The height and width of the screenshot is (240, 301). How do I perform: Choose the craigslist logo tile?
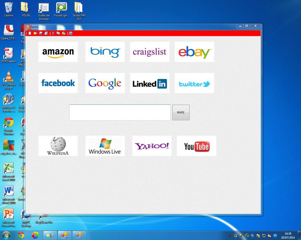pos(150,52)
